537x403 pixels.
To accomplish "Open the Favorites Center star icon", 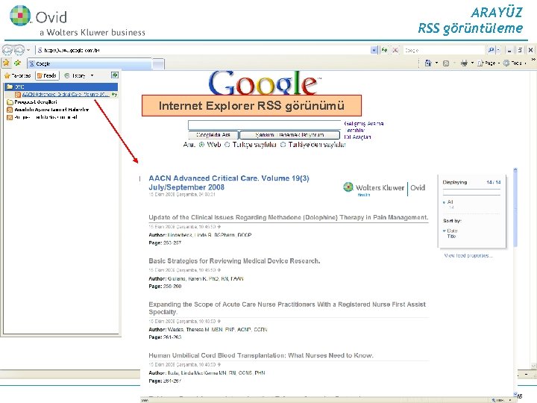I will coord(6,63).
